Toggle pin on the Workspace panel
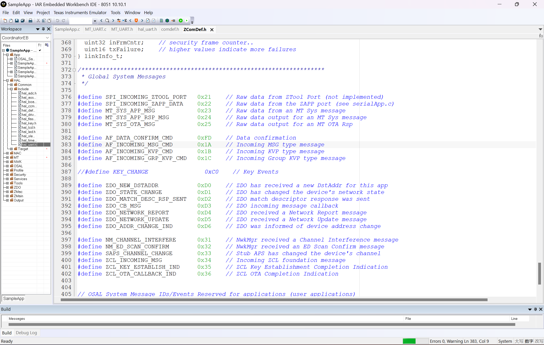The image size is (544, 345). click(43, 29)
